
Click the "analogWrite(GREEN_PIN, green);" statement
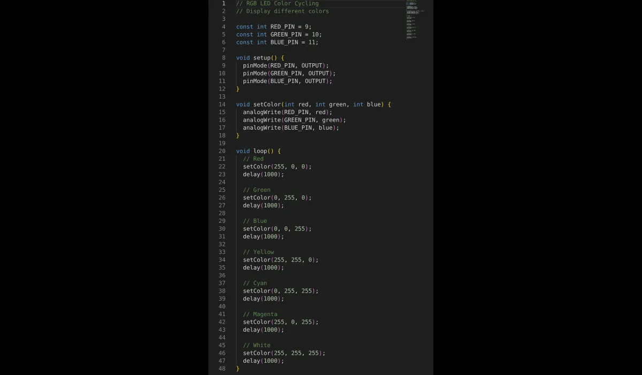click(x=294, y=120)
